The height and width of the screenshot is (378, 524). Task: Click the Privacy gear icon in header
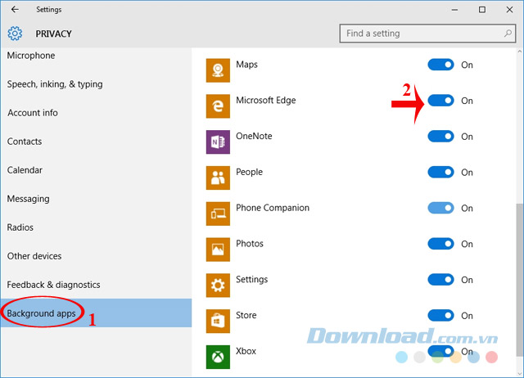pos(15,34)
